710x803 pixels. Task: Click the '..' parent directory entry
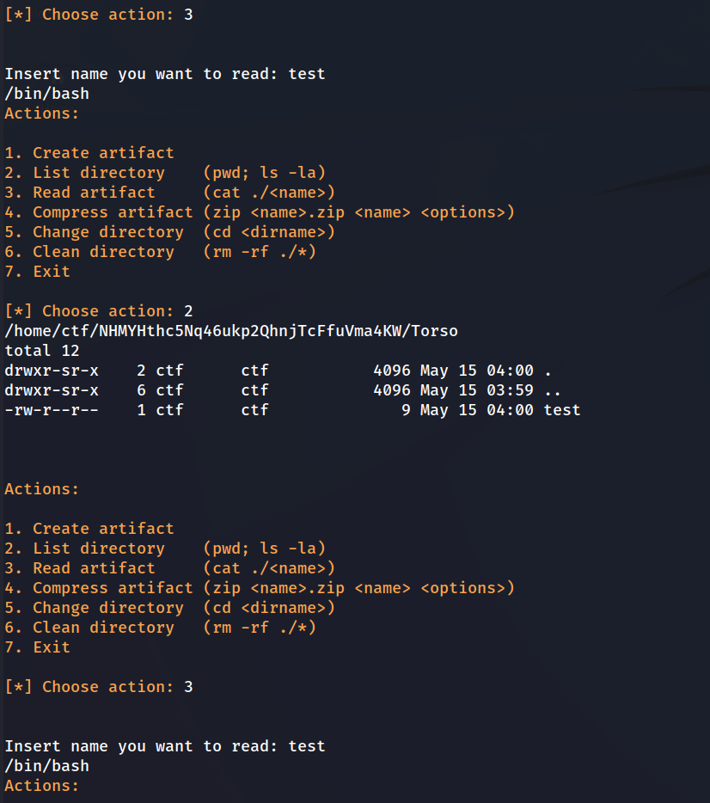tap(553, 390)
